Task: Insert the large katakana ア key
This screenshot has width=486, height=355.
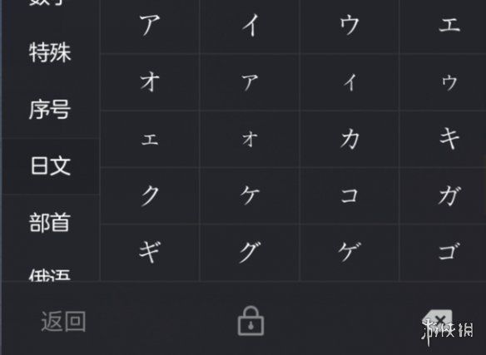Action: (x=150, y=25)
